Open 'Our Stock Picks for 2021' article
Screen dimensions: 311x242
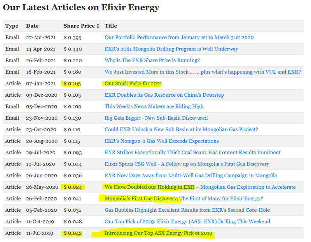tap(133, 84)
